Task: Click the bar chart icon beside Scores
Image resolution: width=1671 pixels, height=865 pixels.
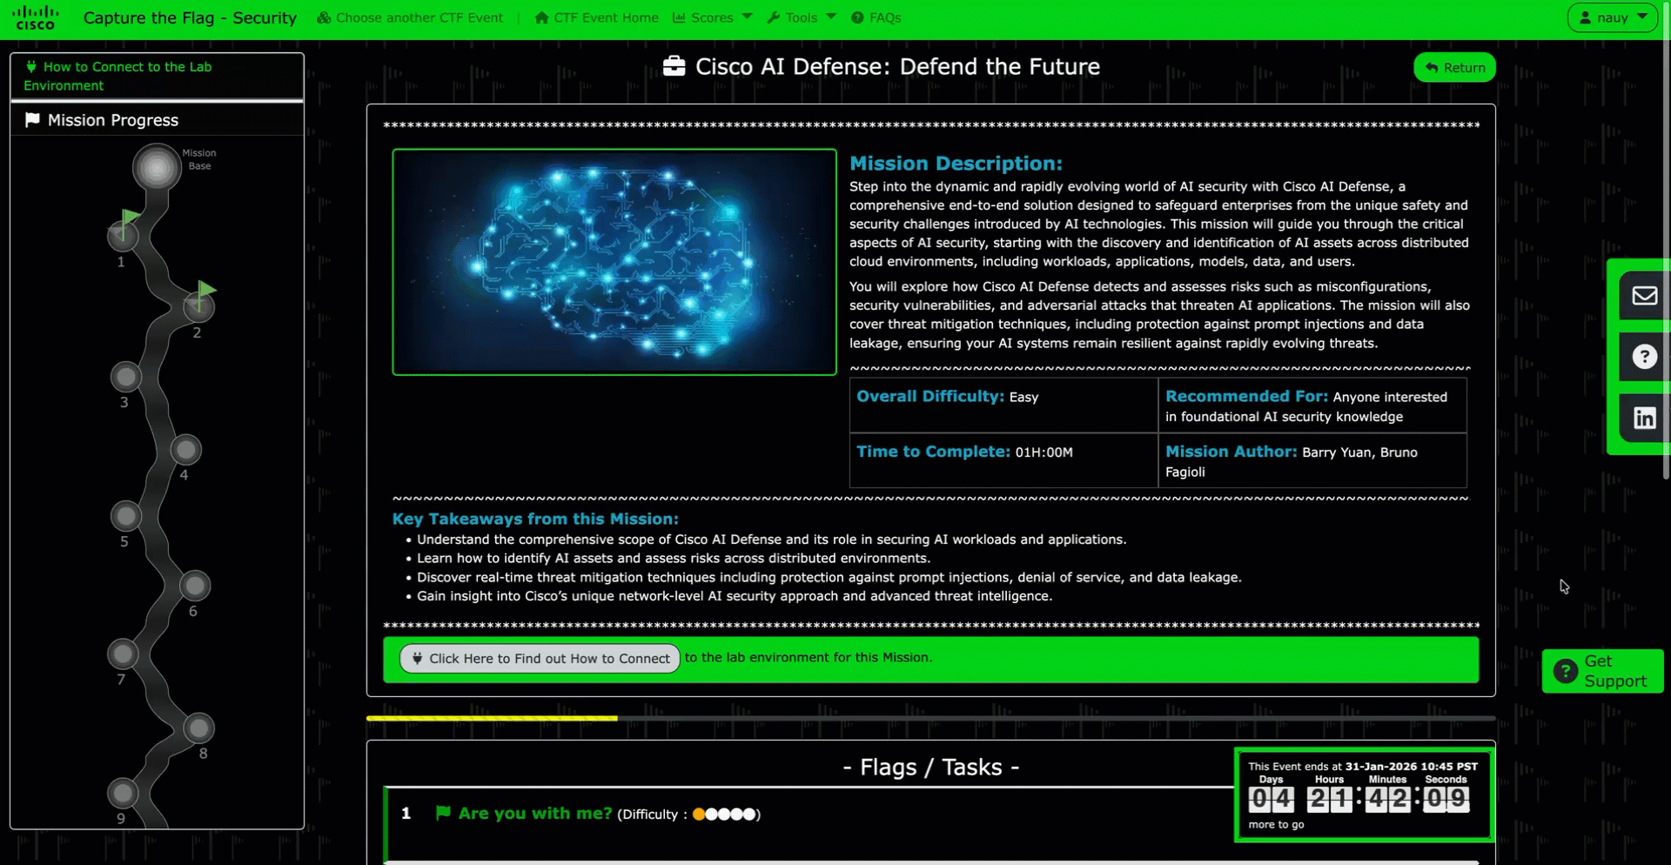Action: coord(679,17)
